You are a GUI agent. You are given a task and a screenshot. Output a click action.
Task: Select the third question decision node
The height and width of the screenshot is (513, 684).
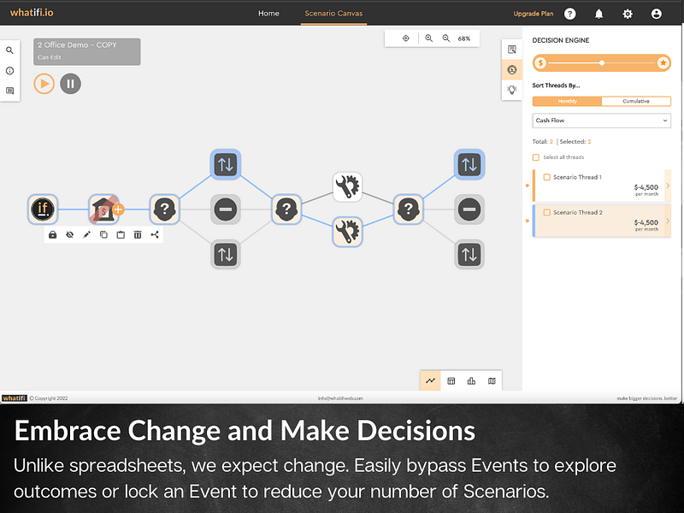tap(409, 209)
